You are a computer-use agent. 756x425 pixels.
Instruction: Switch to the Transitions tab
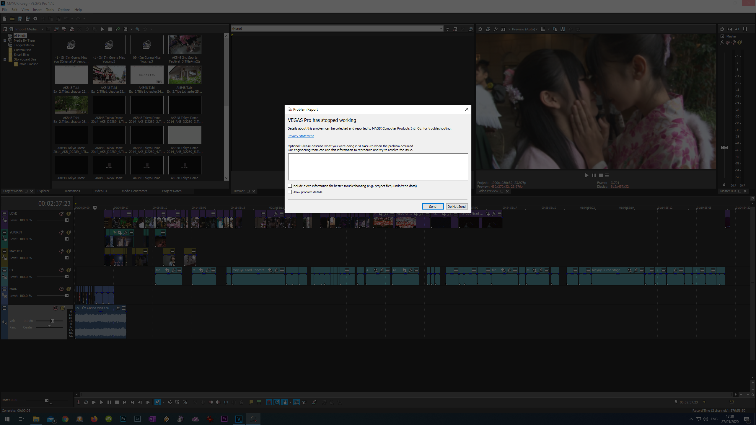point(72,191)
